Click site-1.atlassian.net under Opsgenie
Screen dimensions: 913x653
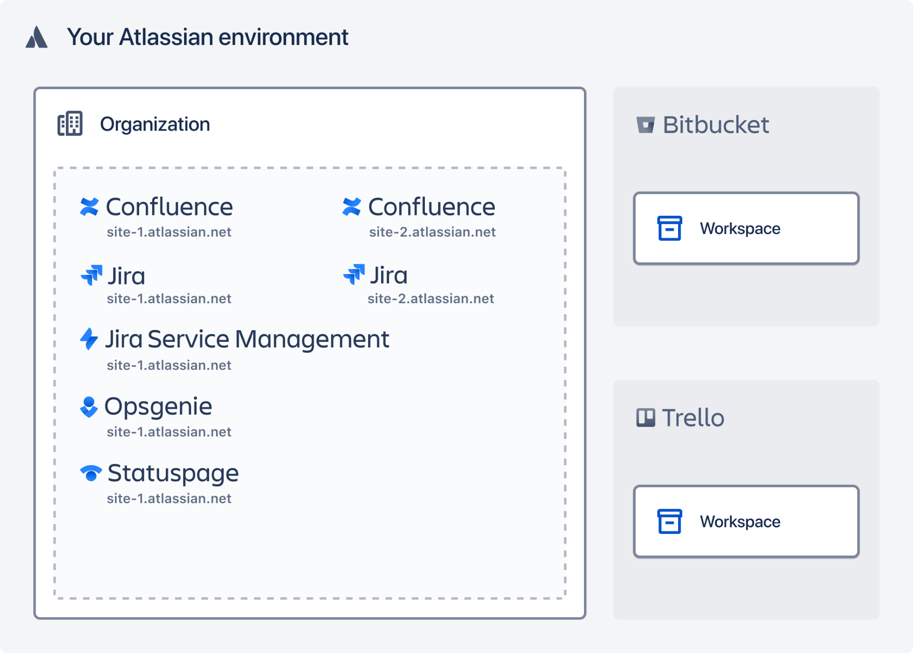[169, 432]
